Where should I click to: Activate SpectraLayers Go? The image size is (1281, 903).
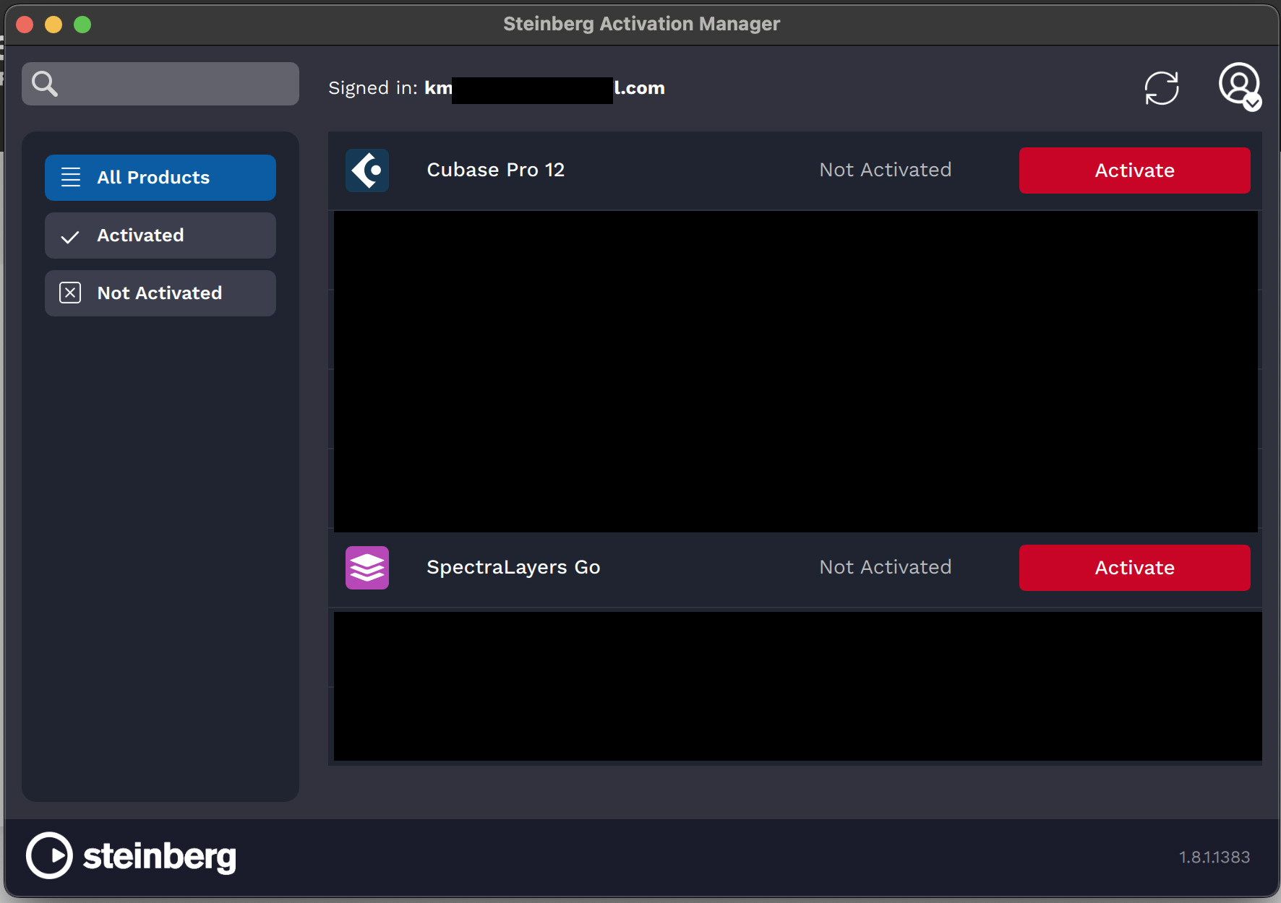(x=1134, y=568)
